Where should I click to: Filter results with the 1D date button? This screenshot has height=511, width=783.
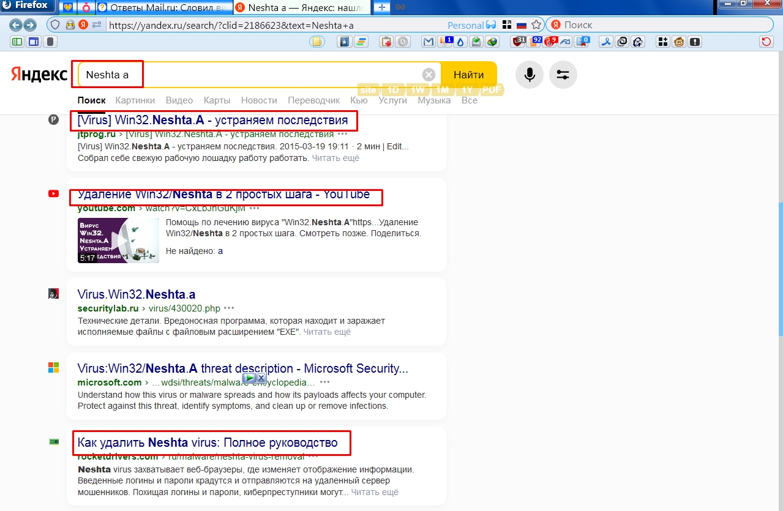pyautogui.click(x=393, y=90)
